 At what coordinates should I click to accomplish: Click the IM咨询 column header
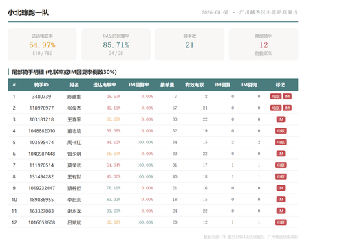click(x=249, y=85)
